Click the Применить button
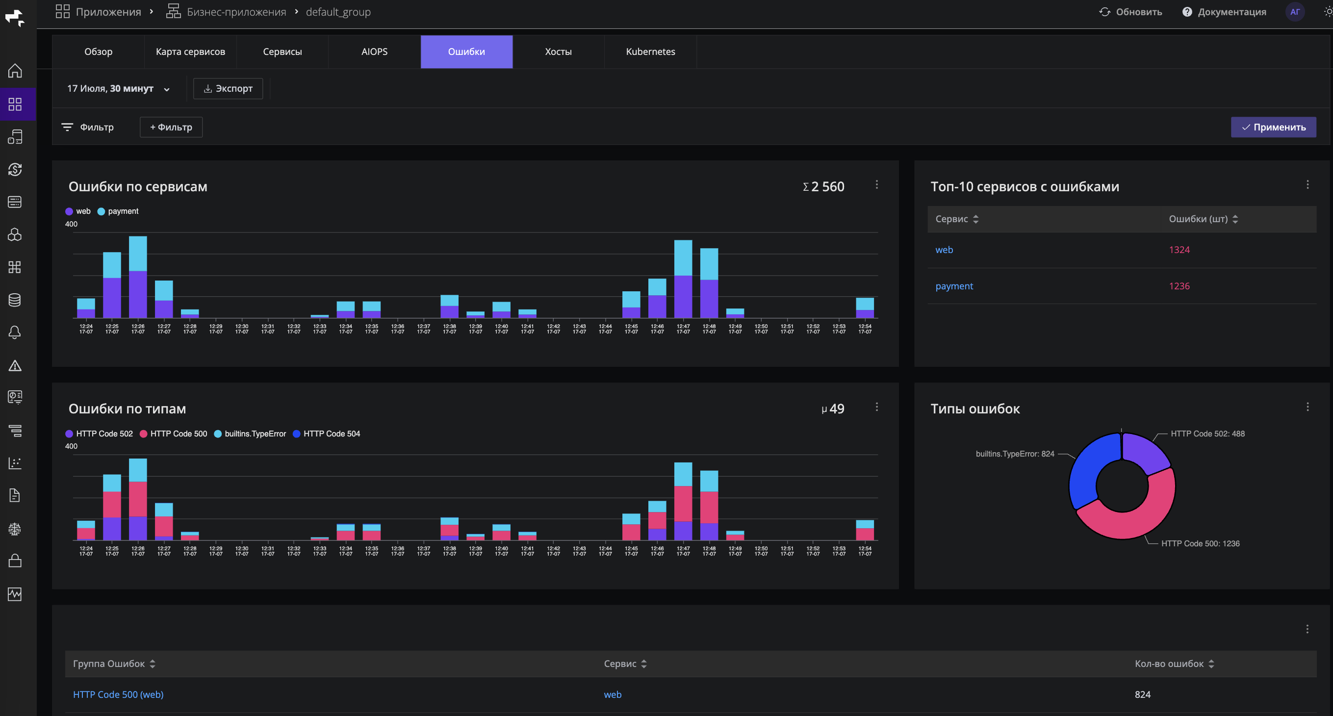 1274,128
